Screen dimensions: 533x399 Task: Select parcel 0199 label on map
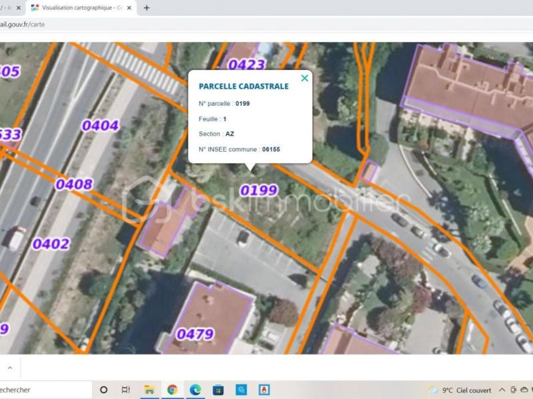tap(259, 190)
